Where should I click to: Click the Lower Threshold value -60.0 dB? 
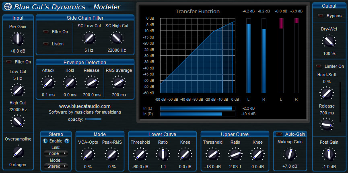[x=140, y=167]
